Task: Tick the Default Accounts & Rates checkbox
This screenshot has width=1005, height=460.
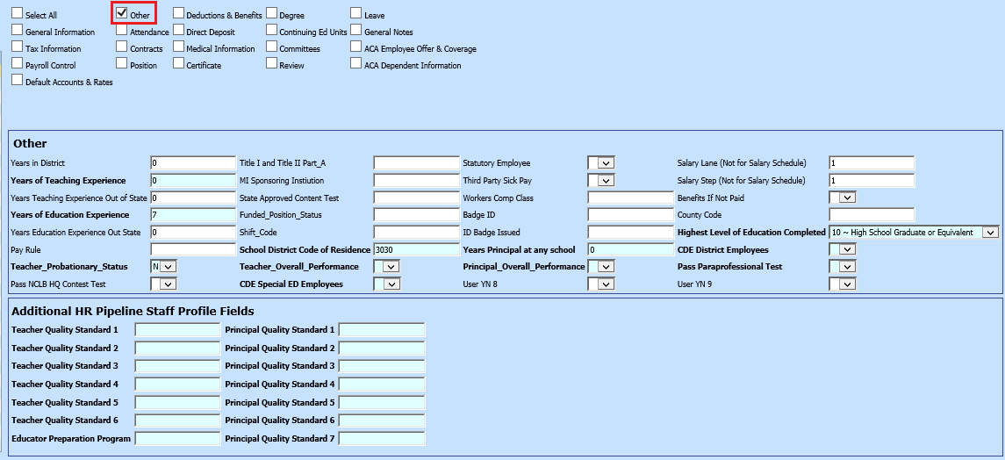Action: click(18, 80)
